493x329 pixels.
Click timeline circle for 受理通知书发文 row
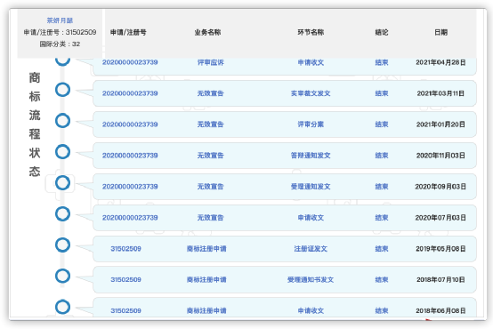coord(62,276)
